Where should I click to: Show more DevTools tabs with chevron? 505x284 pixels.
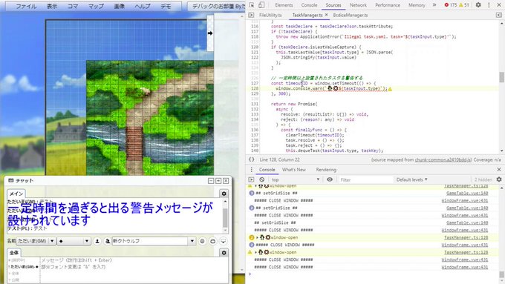tap(434, 5)
